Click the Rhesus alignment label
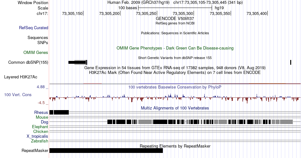The width and height of the screenshot is (301, 158). point(41,112)
